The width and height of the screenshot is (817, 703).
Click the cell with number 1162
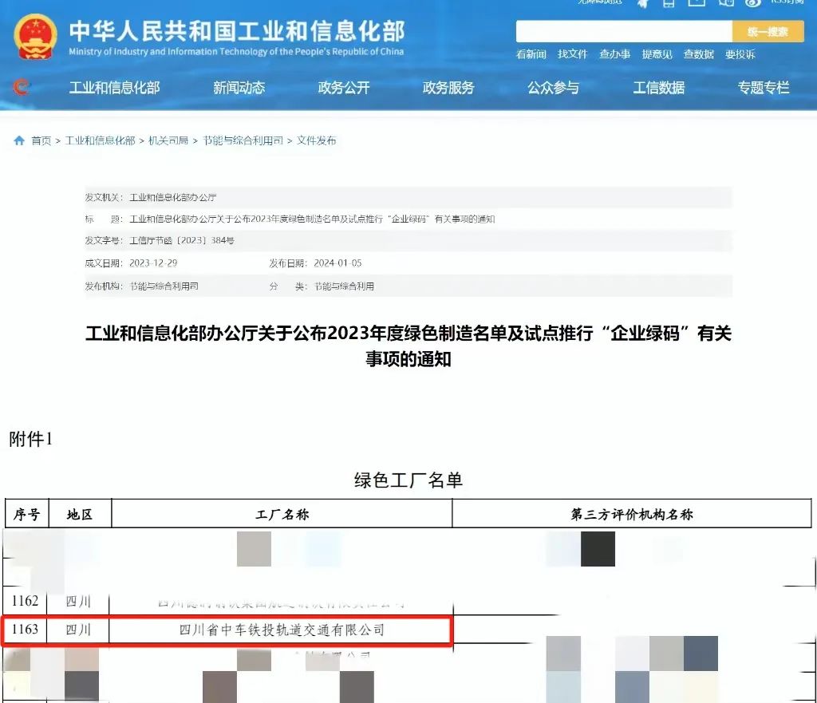coord(25,601)
